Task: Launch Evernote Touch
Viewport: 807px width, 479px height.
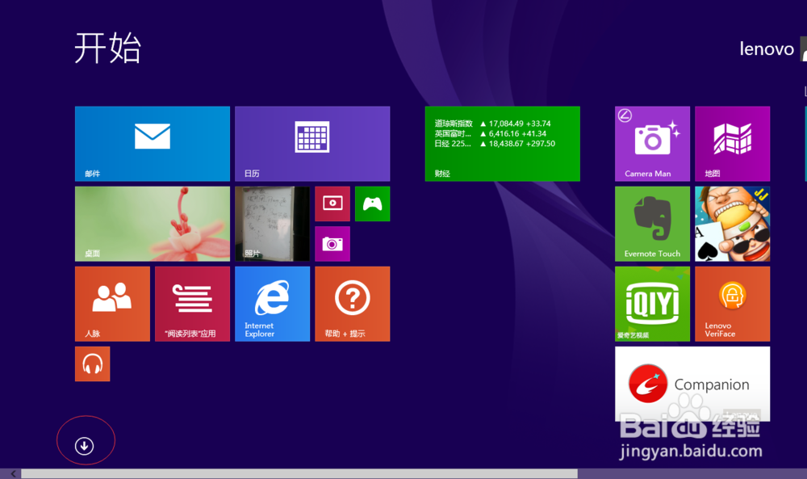Action: [651, 223]
